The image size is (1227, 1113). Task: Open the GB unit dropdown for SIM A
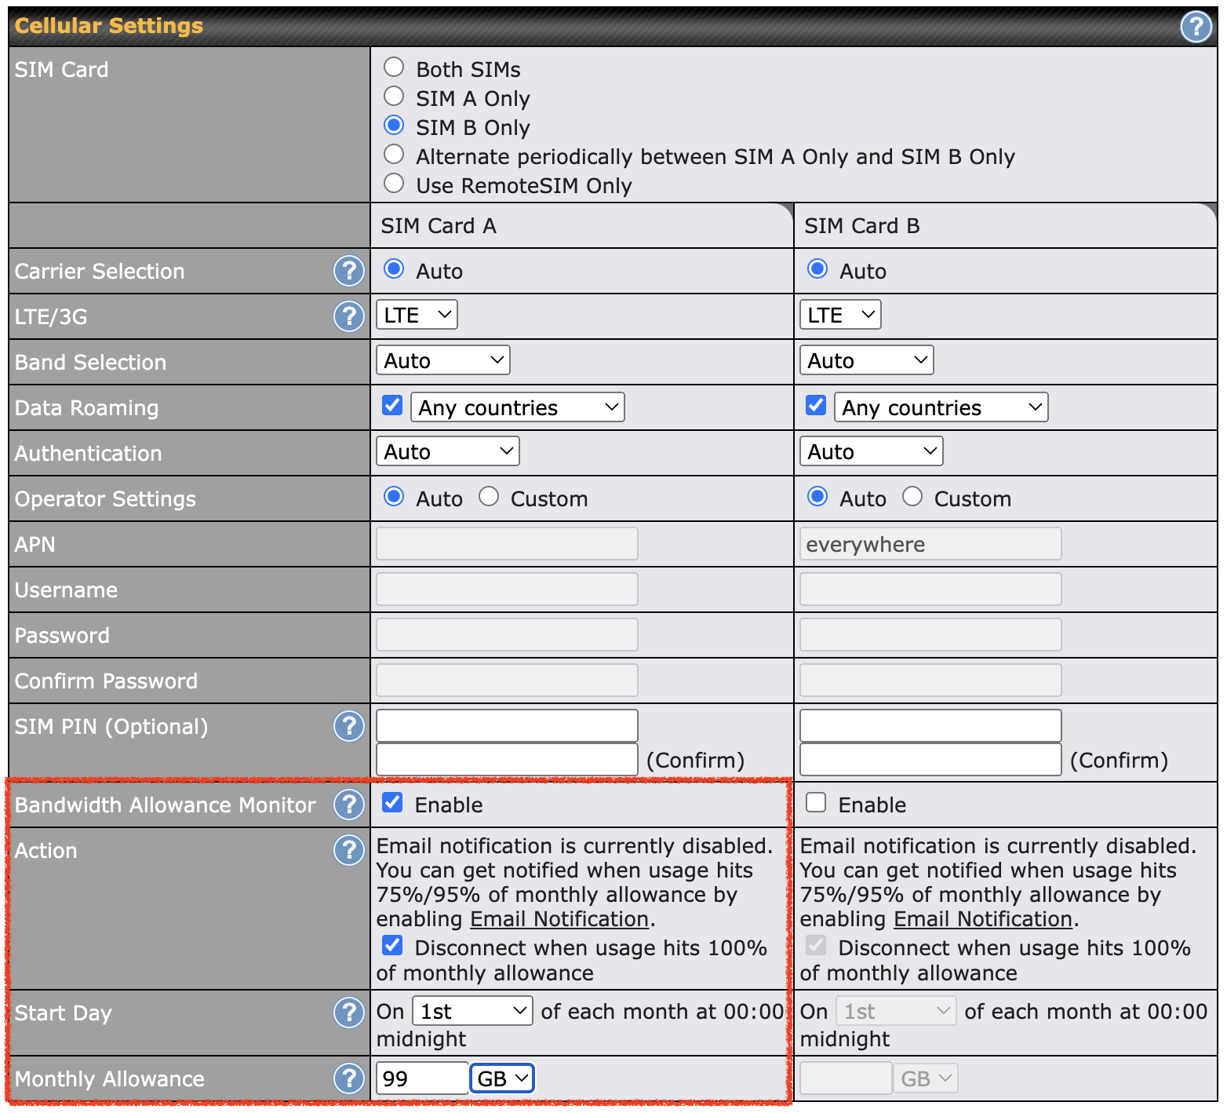coord(502,1078)
